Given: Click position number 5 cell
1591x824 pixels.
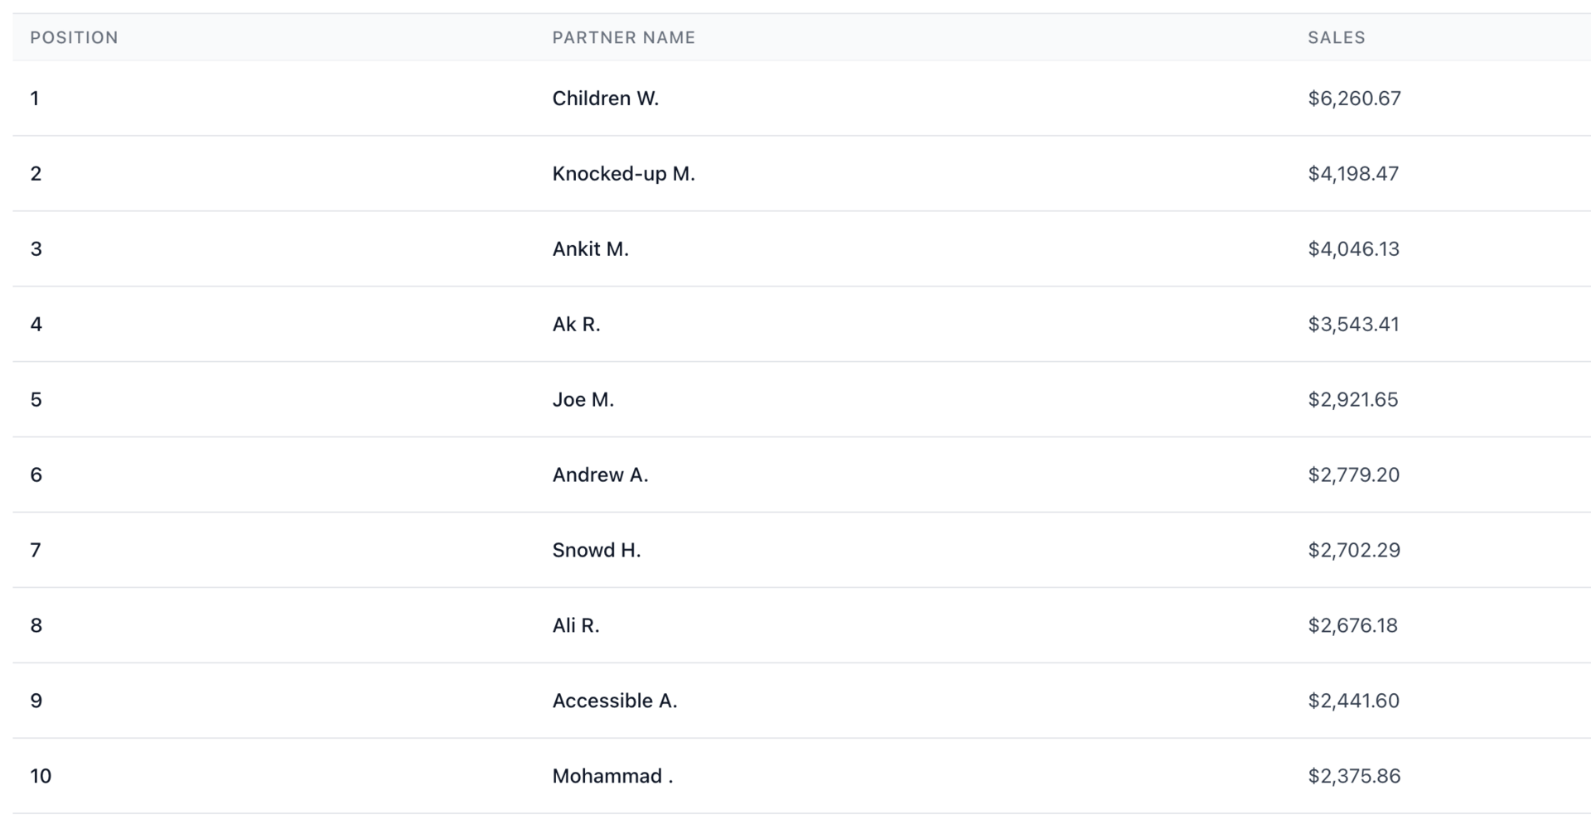Looking at the screenshot, I should [x=36, y=400].
